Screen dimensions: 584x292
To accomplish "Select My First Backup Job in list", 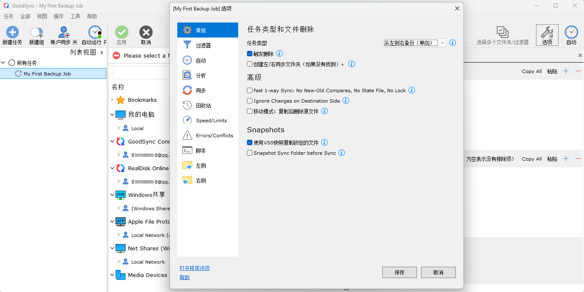I will coord(47,74).
